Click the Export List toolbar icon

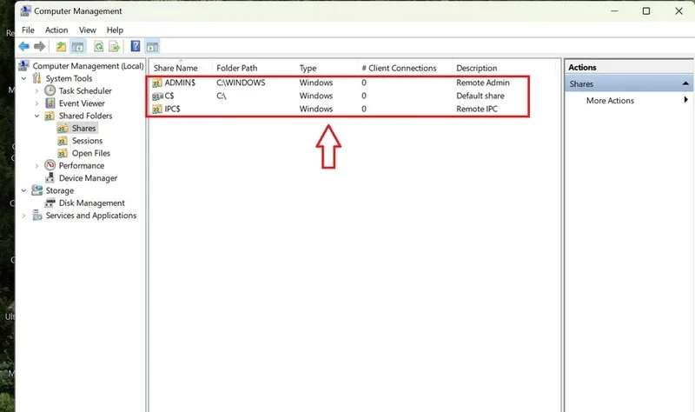point(114,46)
